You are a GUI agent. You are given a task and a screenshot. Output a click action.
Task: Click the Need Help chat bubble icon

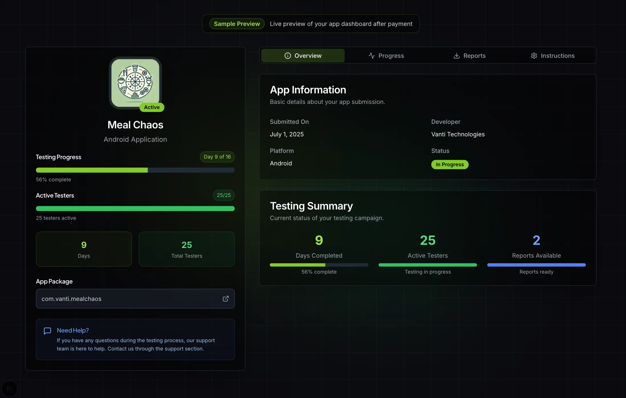[x=47, y=331]
